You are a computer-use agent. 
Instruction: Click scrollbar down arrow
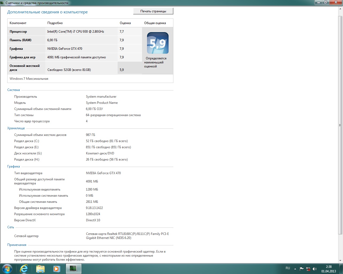coord(340,260)
